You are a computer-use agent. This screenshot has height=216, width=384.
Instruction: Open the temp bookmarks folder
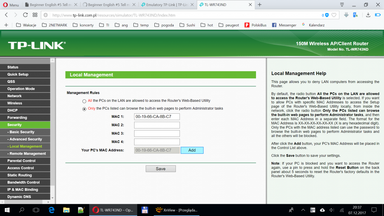coord(141,25)
